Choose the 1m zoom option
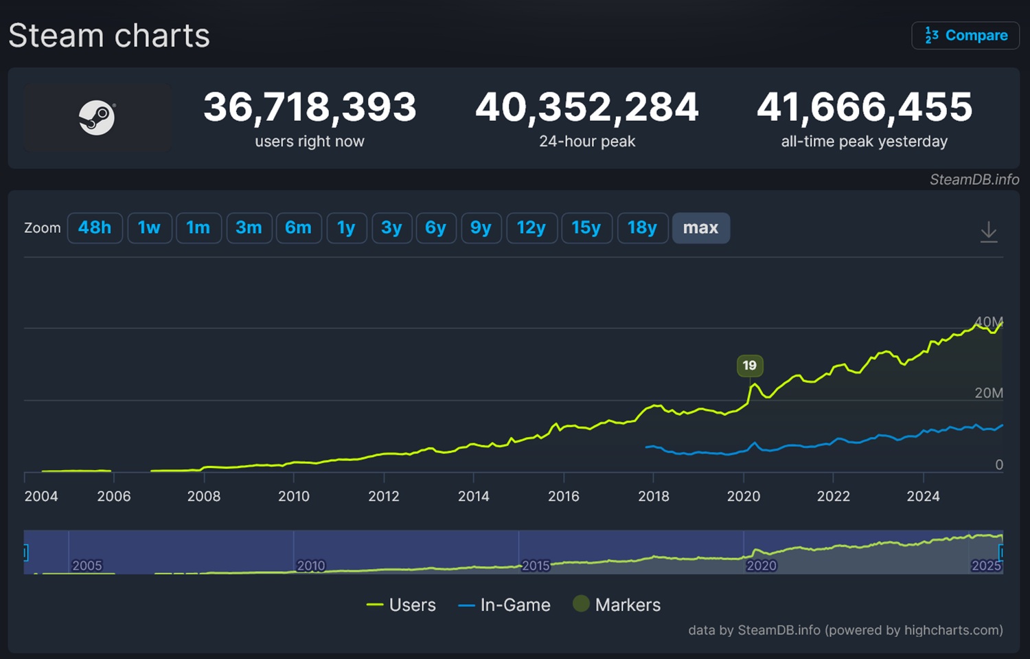1030x659 pixels. coord(198,228)
